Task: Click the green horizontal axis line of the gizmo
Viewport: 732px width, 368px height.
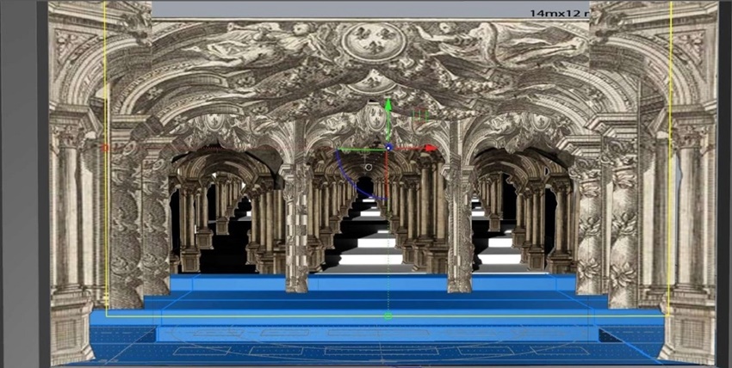Action: pyautogui.click(x=361, y=150)
